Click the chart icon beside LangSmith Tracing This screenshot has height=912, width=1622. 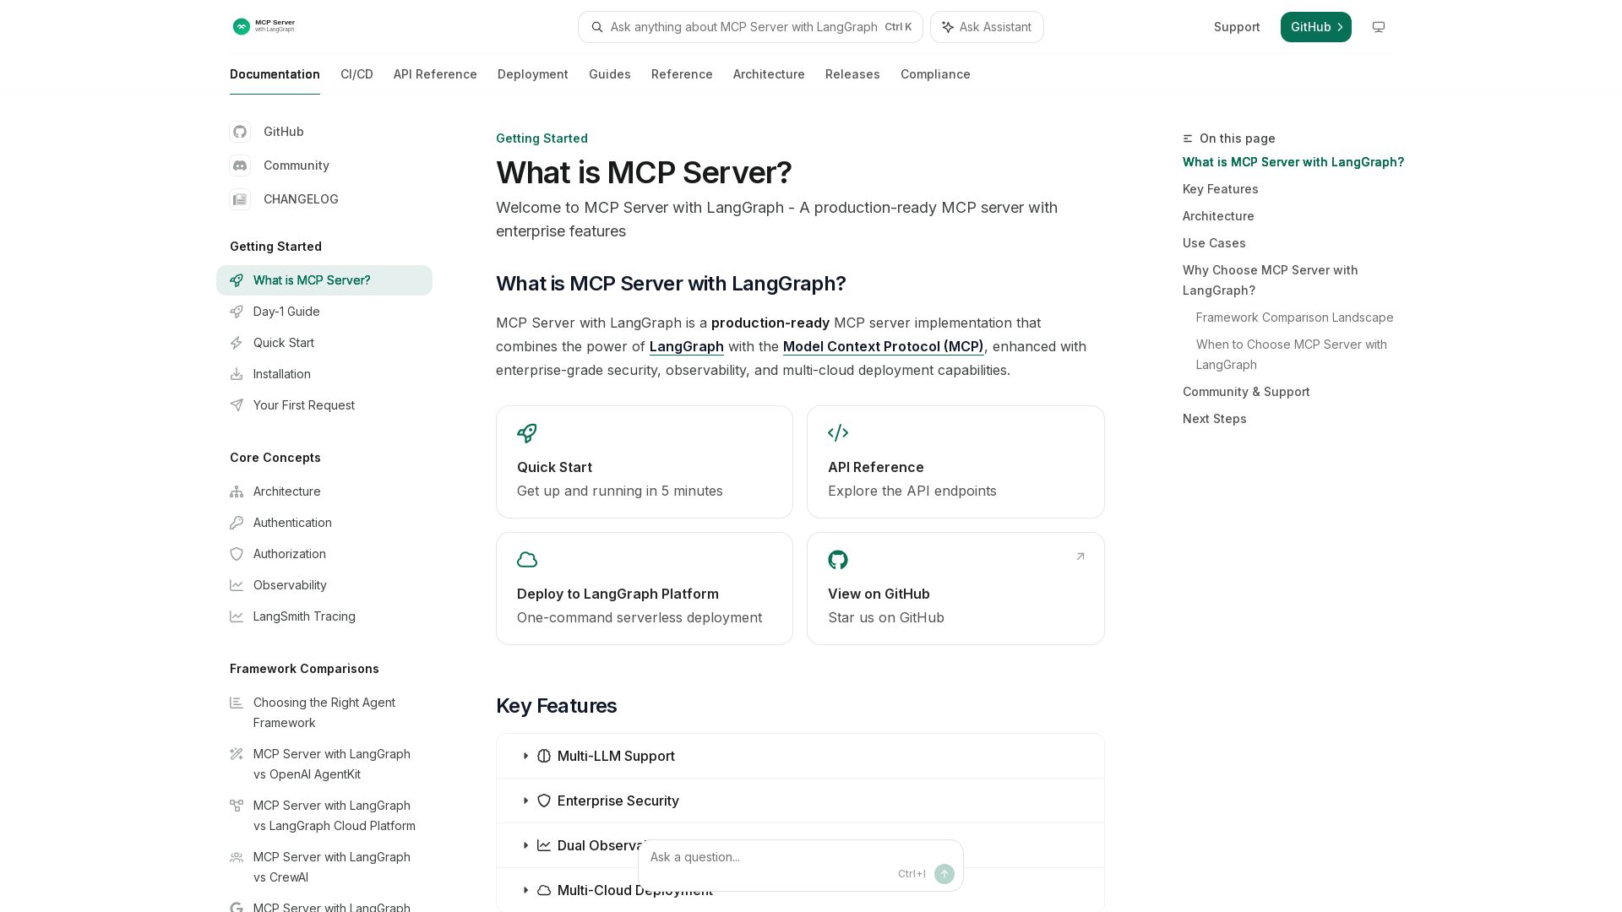click(237, 616)
